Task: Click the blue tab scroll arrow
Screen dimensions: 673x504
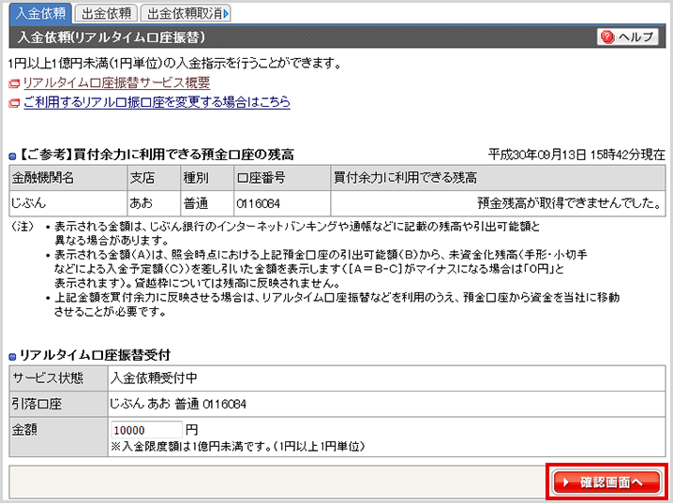Action: (x=228, y=13)
